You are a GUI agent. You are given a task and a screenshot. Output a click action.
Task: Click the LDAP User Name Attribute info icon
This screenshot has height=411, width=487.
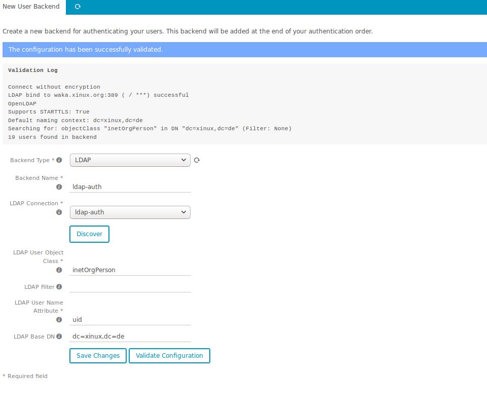(59, 320)
